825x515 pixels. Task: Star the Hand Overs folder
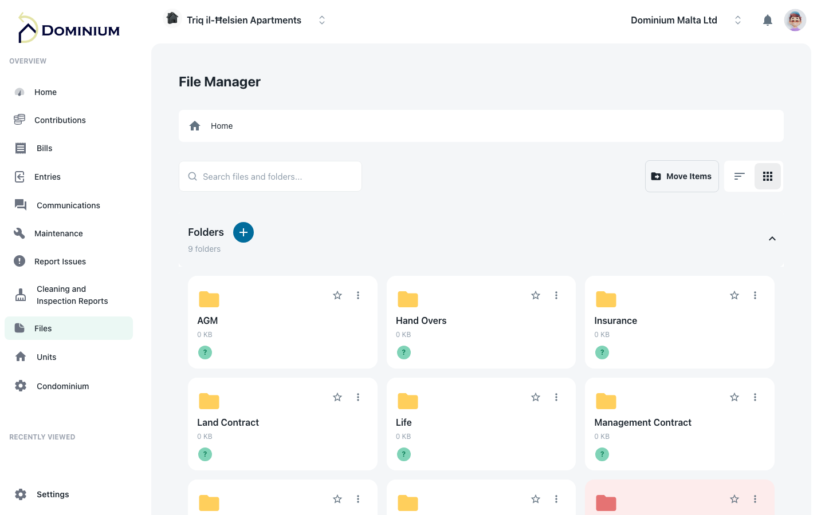click(536, 295)
